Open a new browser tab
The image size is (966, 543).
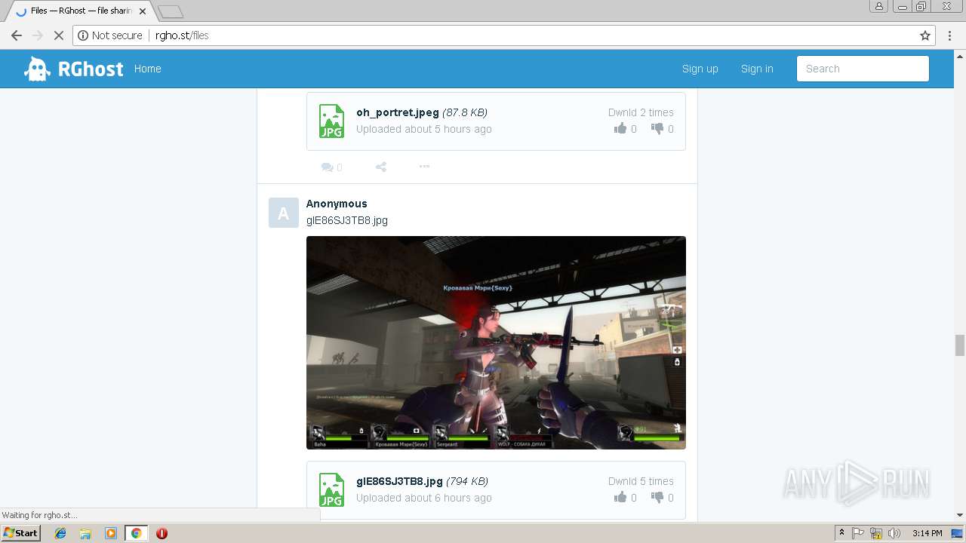pyautogui.click(x=171, y=11)
